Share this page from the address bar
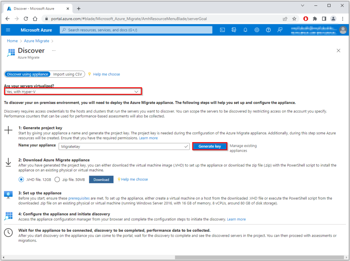The image size is (350, 261). coord(285,19)
